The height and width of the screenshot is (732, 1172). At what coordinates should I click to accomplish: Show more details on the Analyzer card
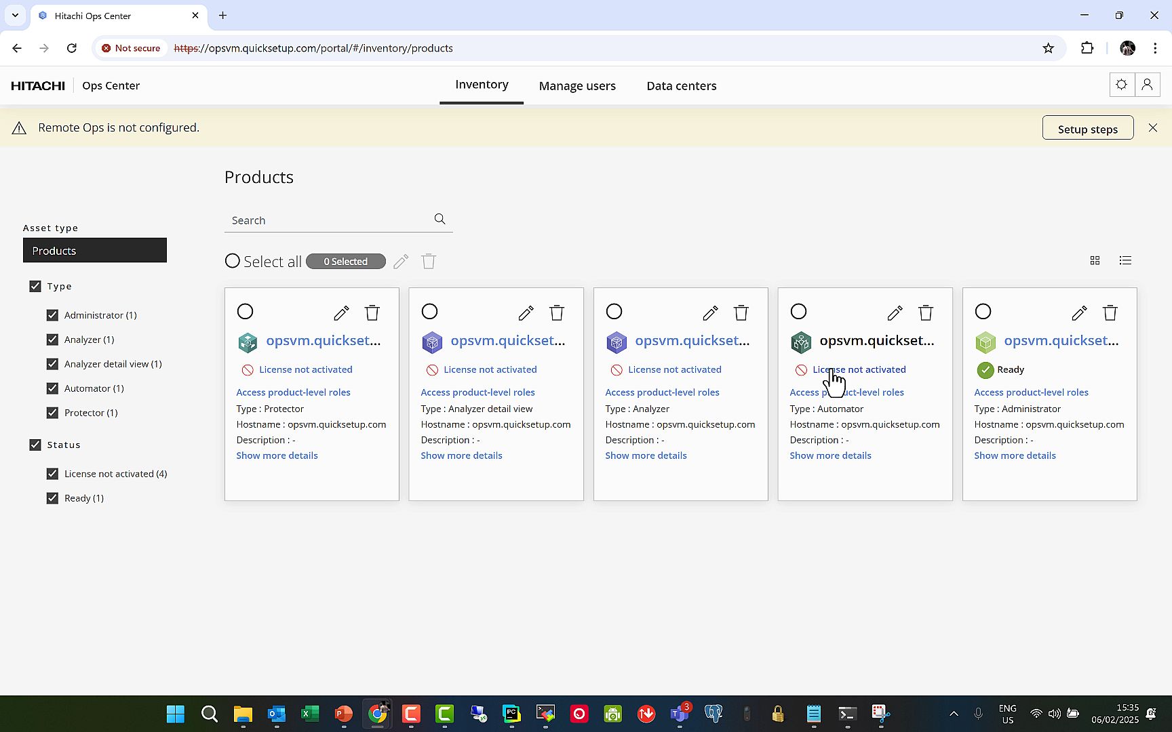[x=646, y=455]
